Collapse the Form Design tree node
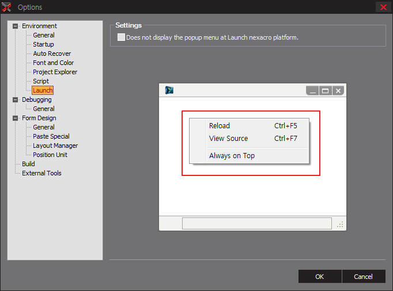393x291 pixels. pos(16,118)
